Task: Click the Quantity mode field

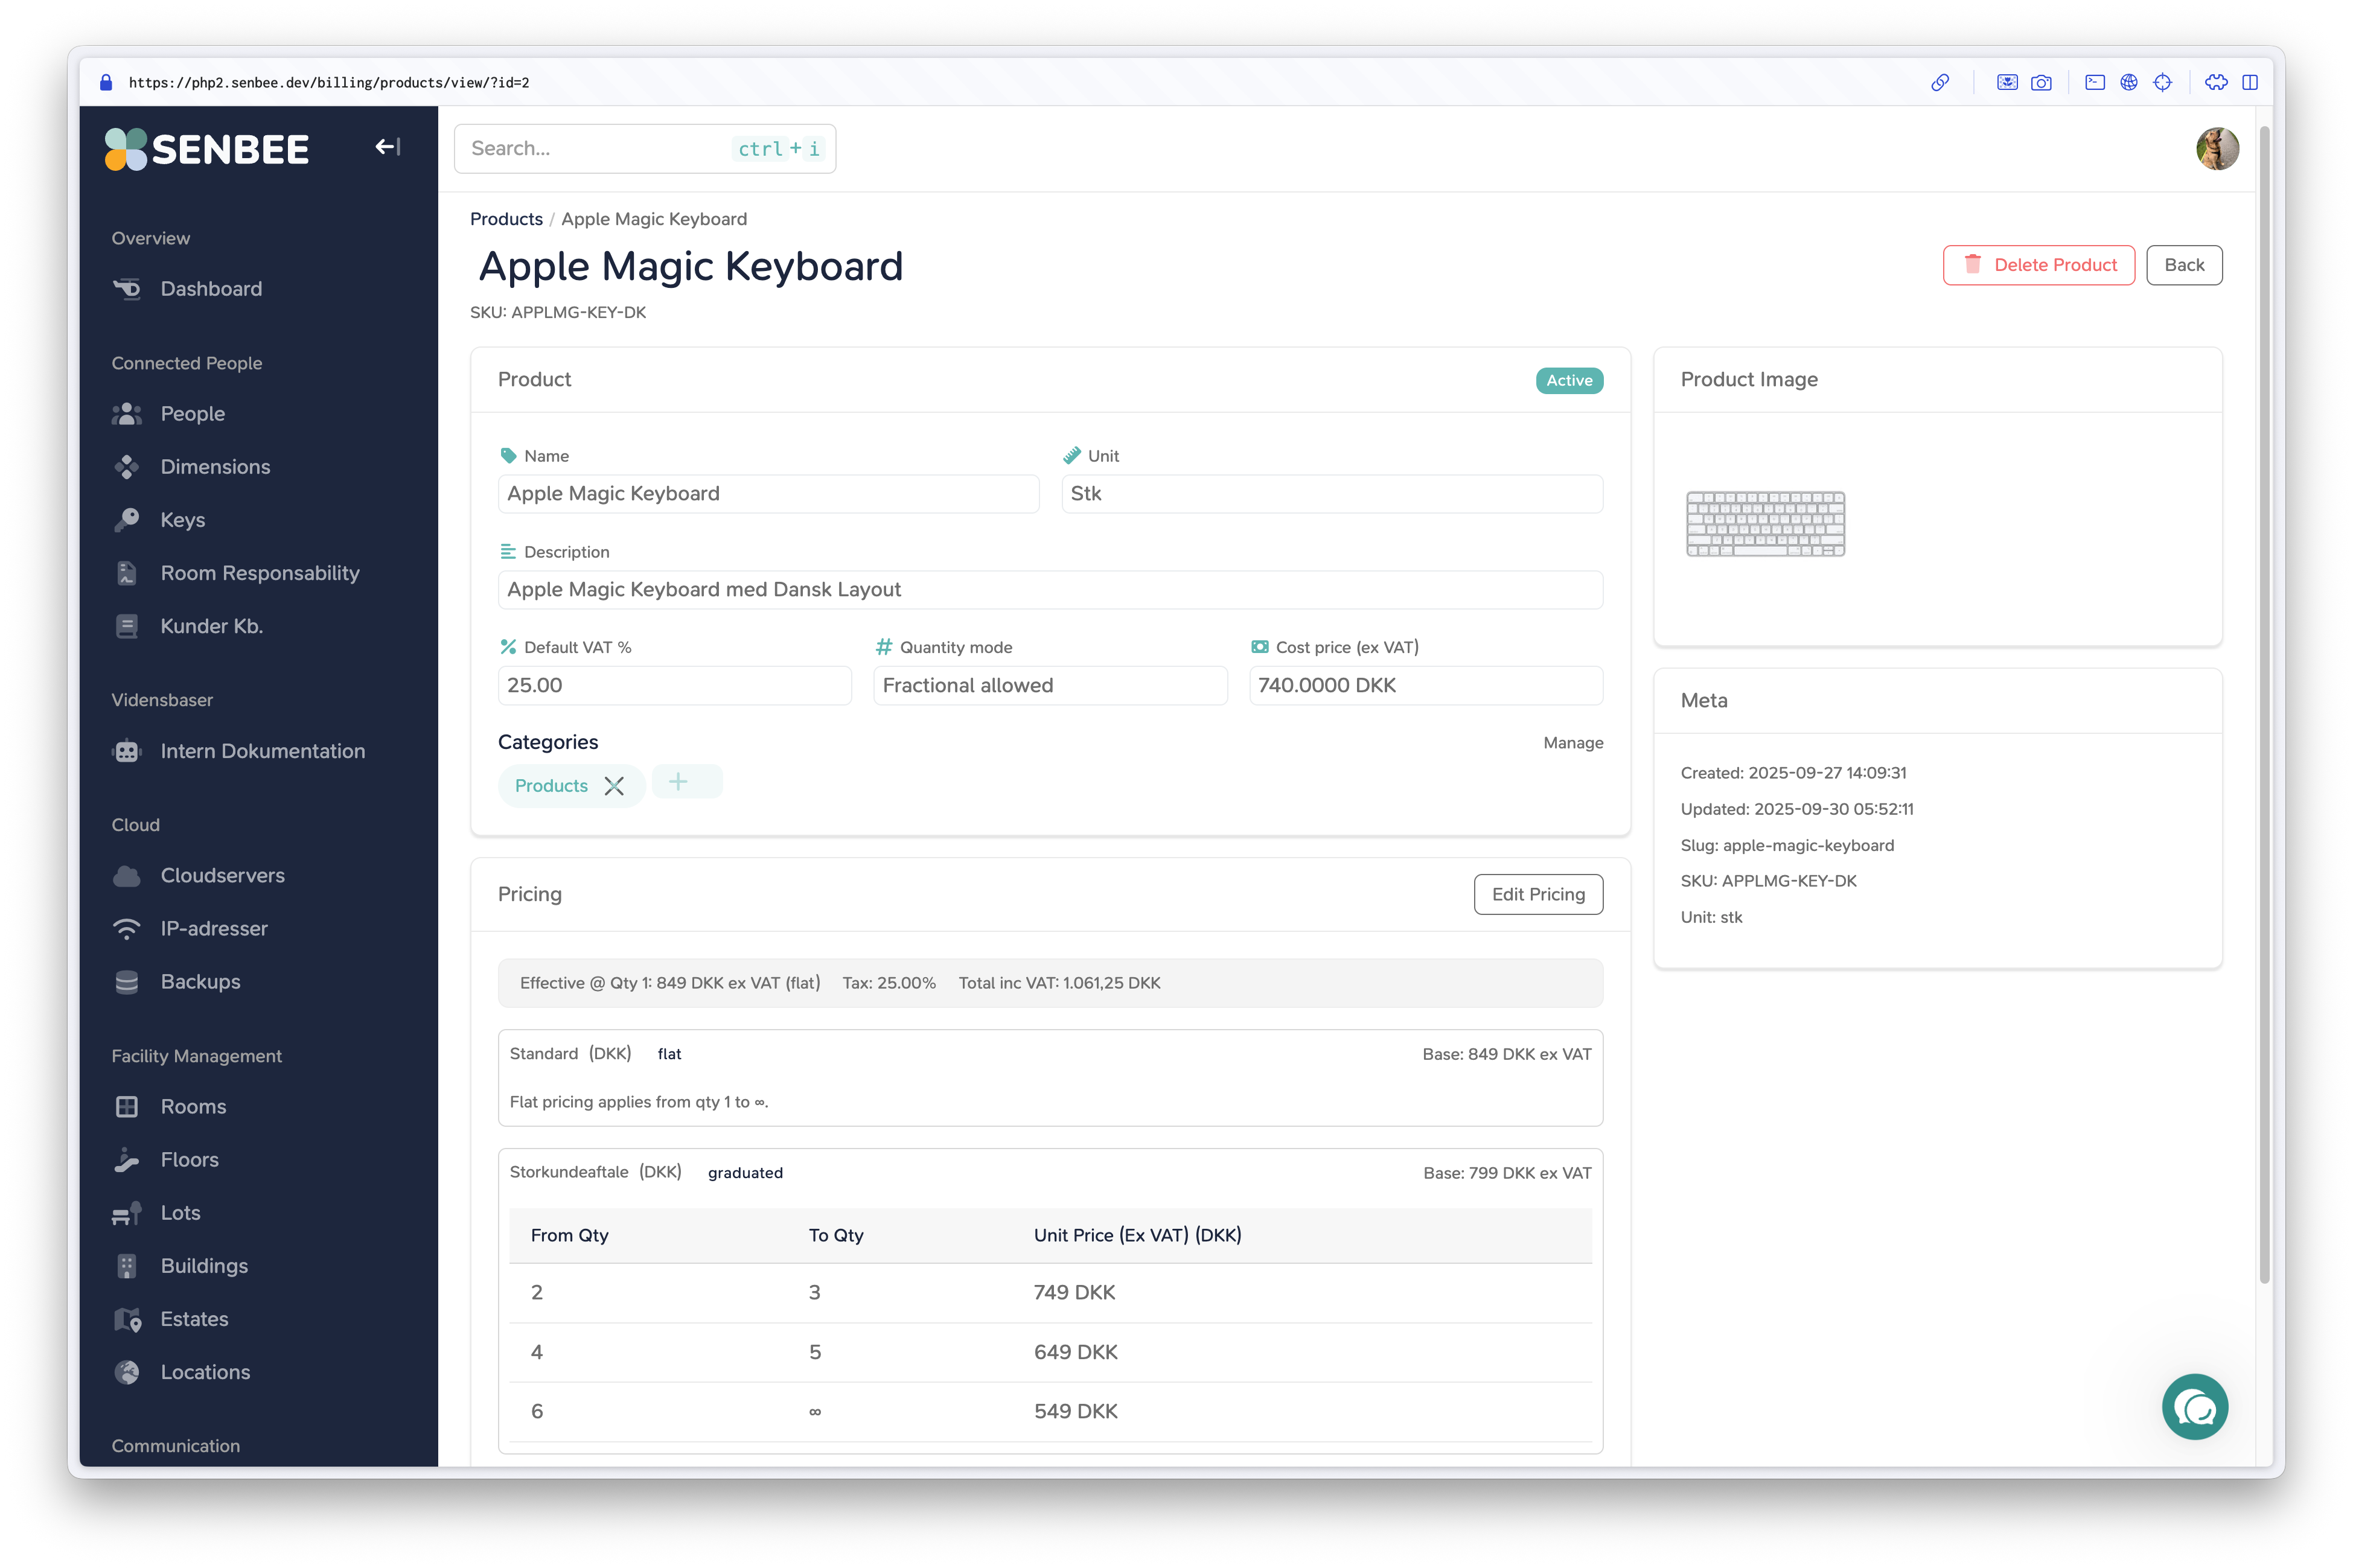Action: [x=1050, y=686]
